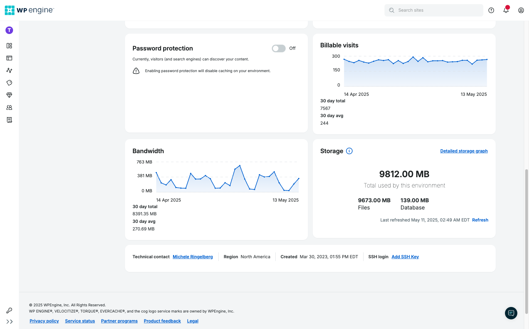Open the sites window sidebar icon
Viewport: 529px width, 329px height.
(9, 58)
